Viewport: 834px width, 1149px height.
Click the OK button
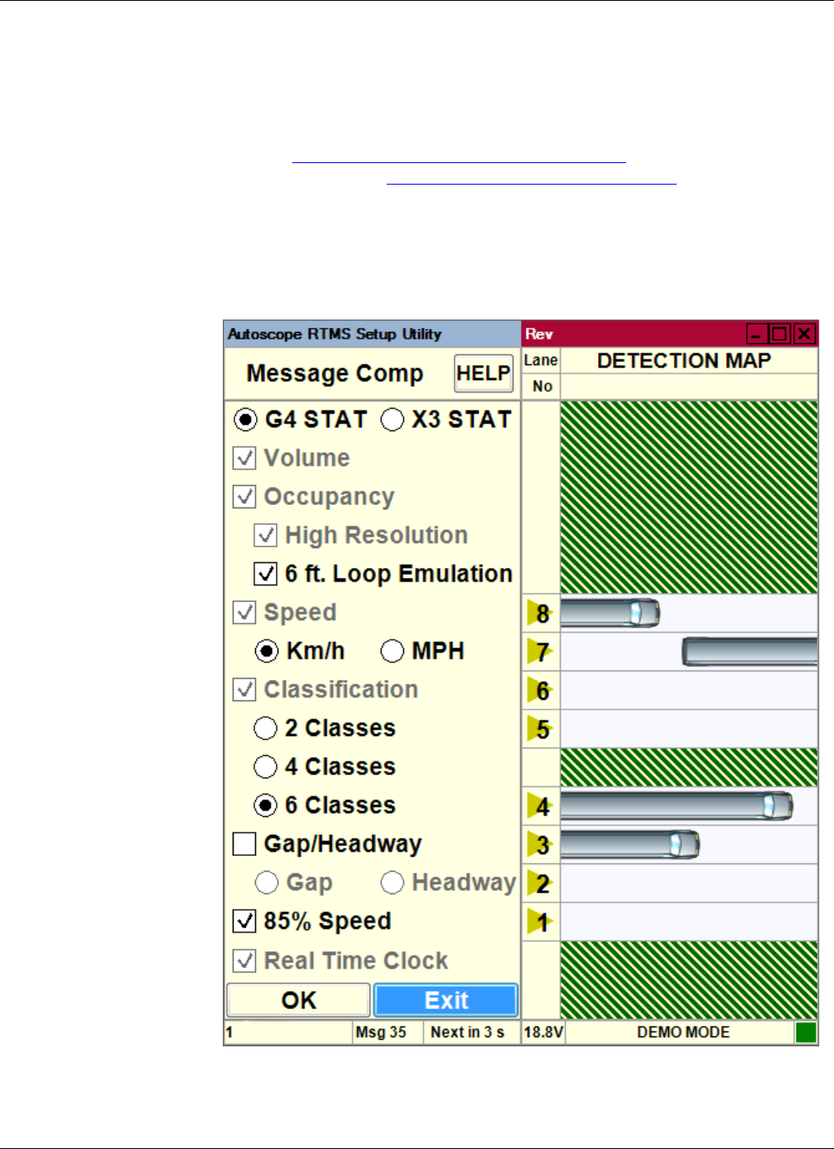point(298,1000)
